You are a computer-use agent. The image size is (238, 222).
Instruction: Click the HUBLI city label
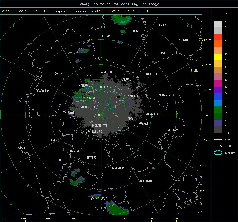pyautogui.click(x=74, y=118)
